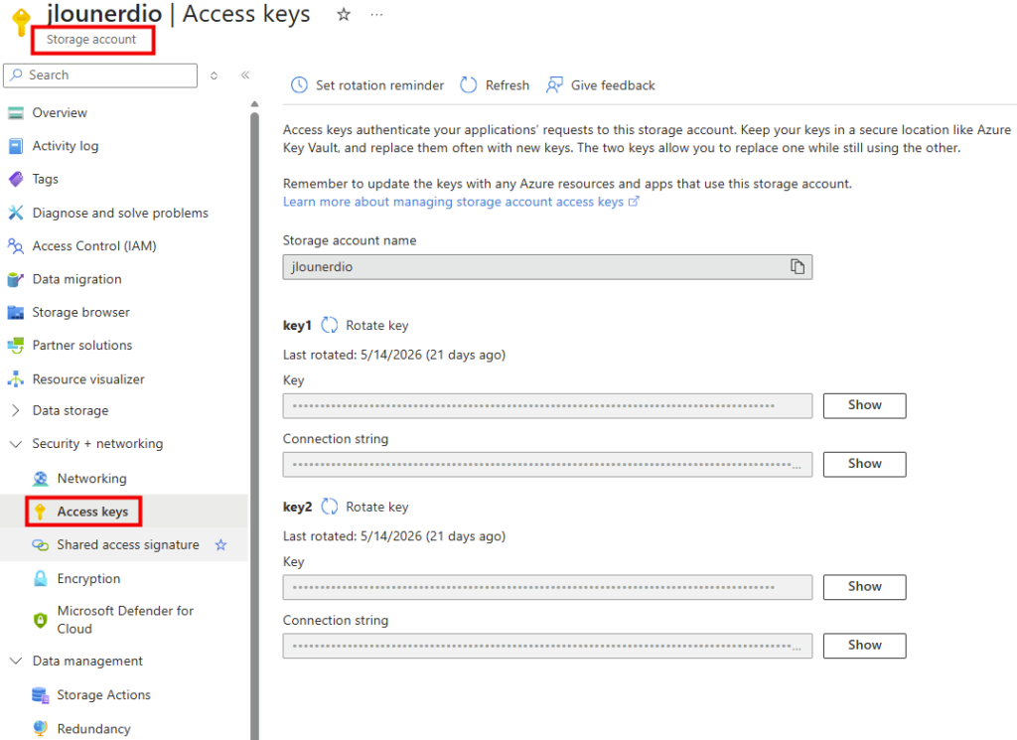Open Microsoft Defender for Cloud menu item
Viewport: 1017px width, 740px height.
[124, 620]
